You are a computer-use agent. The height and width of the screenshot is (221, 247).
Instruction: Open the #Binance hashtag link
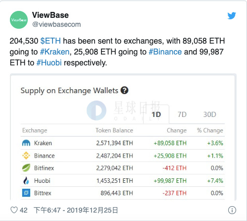pos(165,52)
